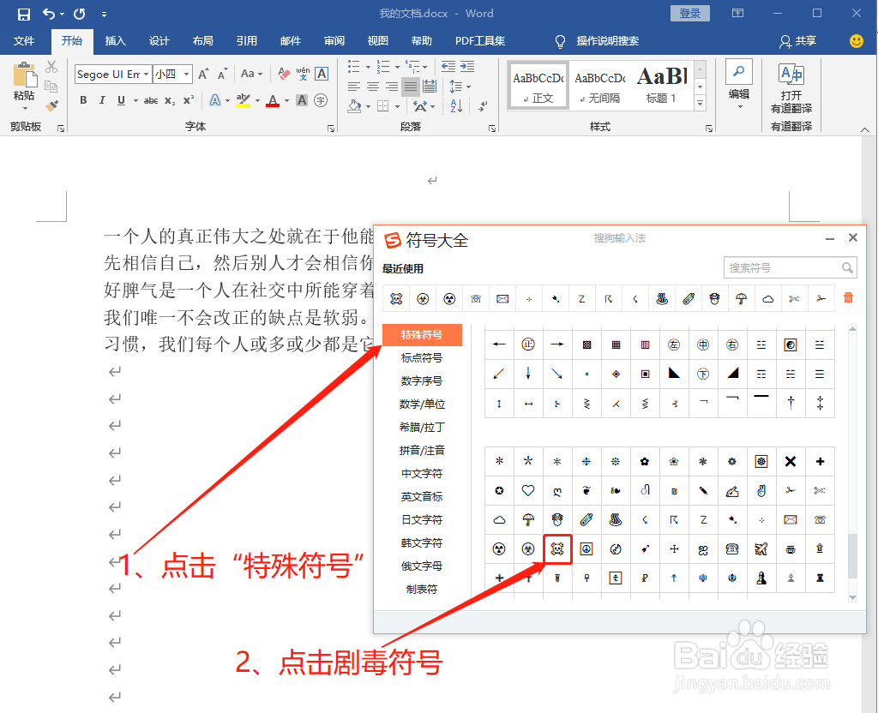Select the enclose characters (带圈字符) icon
This screenshot has width=878, height=713.
coord(319,100)
